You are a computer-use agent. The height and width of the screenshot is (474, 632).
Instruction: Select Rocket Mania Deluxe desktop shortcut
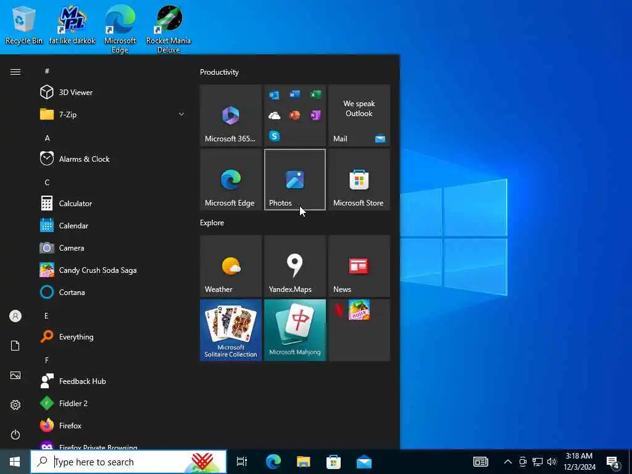[x=168, y=30]
